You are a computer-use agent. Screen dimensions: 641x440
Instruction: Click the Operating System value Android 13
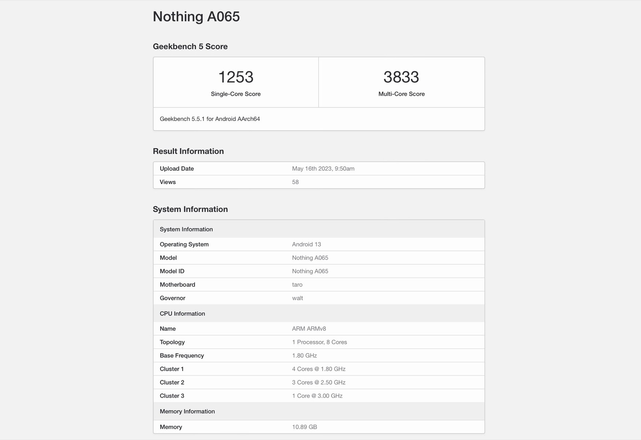[x=306, y=244]
